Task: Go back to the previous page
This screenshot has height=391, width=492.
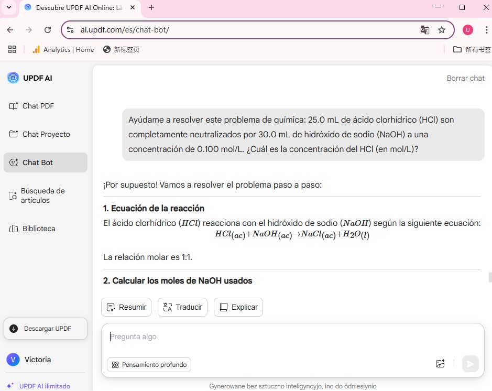Action: [x=10, y=30]
